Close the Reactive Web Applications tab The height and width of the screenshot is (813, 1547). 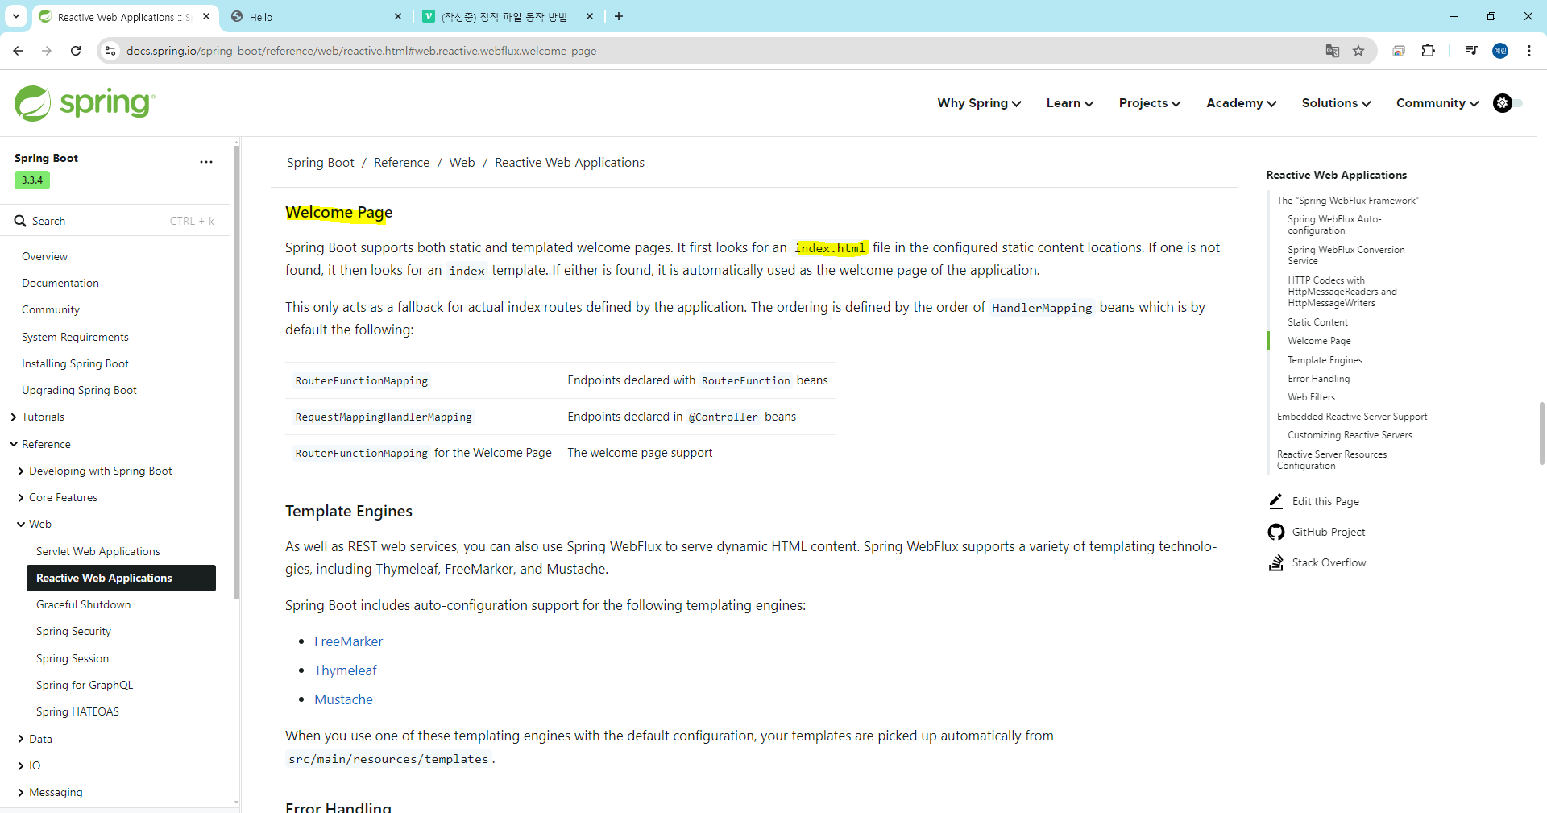click(206, 16)
